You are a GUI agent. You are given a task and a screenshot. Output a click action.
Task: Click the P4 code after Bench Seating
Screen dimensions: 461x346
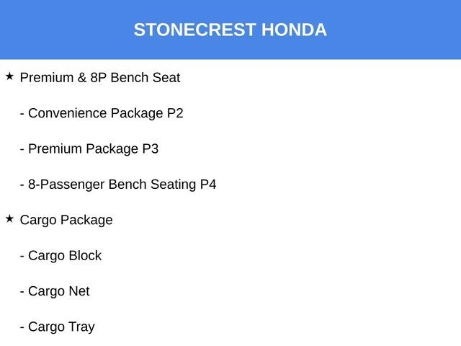pyautogui.click(x=207, y=185)
